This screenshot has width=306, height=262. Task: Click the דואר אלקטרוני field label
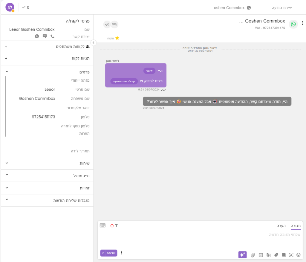pos(78,108)
